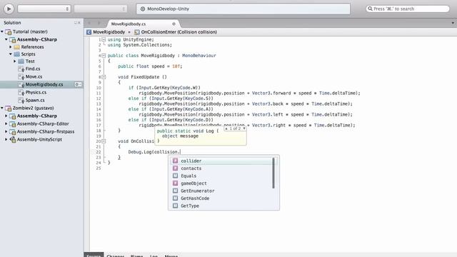Screen dimensions: 457x257
Task: Expand Assembly-CSharp under Zombiev2
Action: click(6, 116)
